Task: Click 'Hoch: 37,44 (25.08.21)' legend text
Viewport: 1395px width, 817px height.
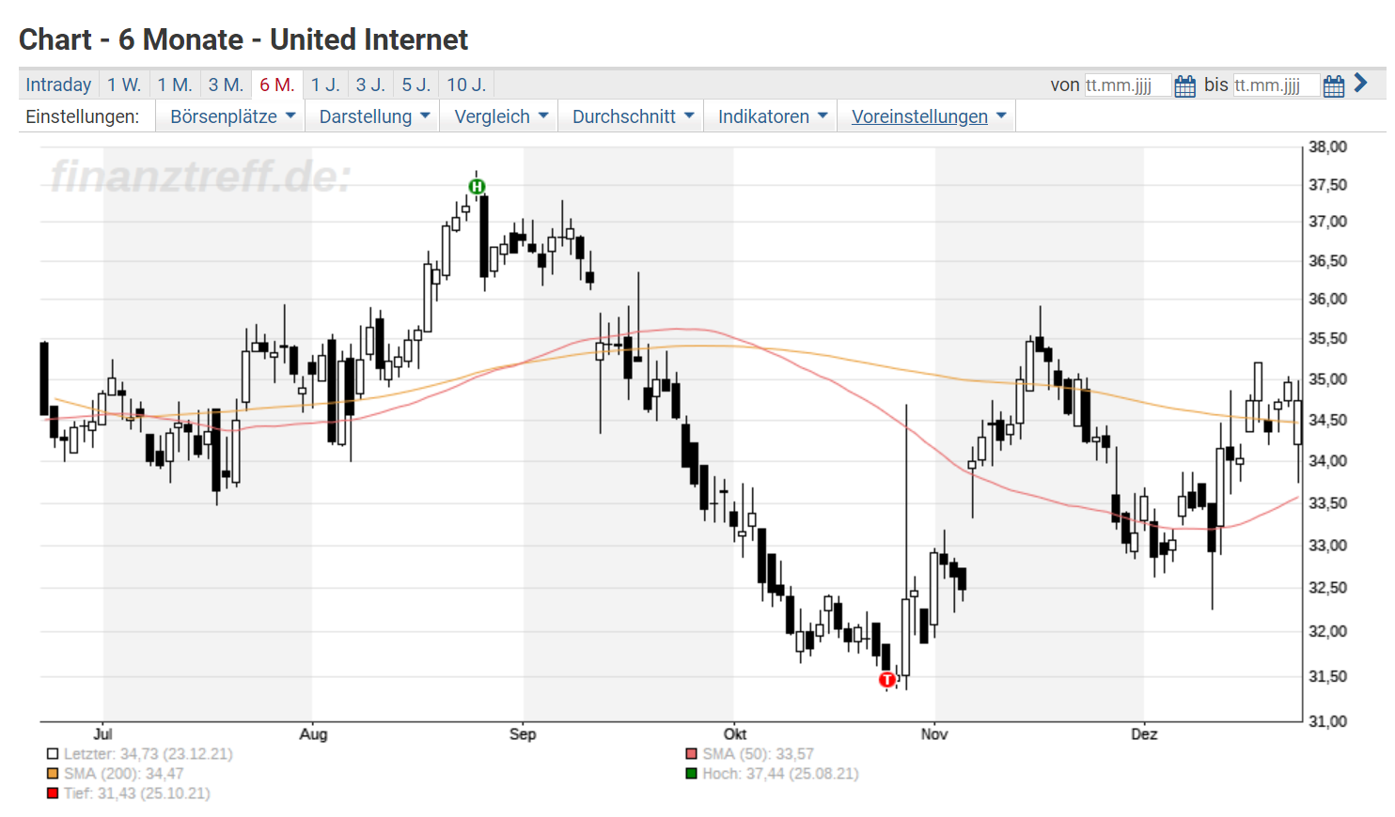Action: point(780,774)
